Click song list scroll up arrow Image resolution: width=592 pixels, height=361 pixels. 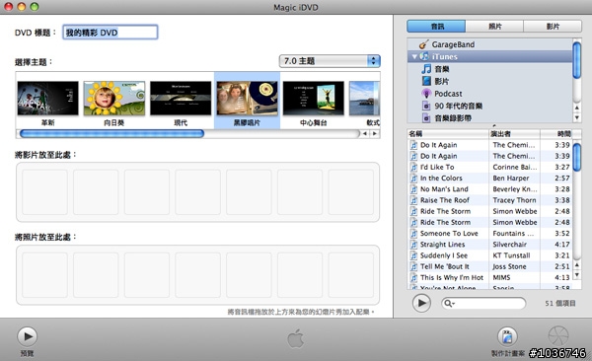coord(576,264)
